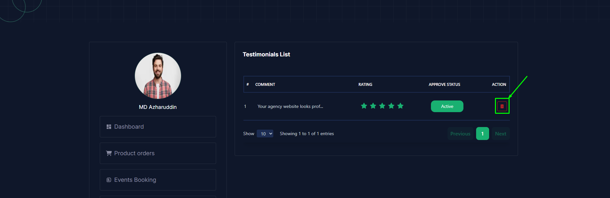610x198 pixels.
Task: Click the green Active status button
Action: coord(447,106)
